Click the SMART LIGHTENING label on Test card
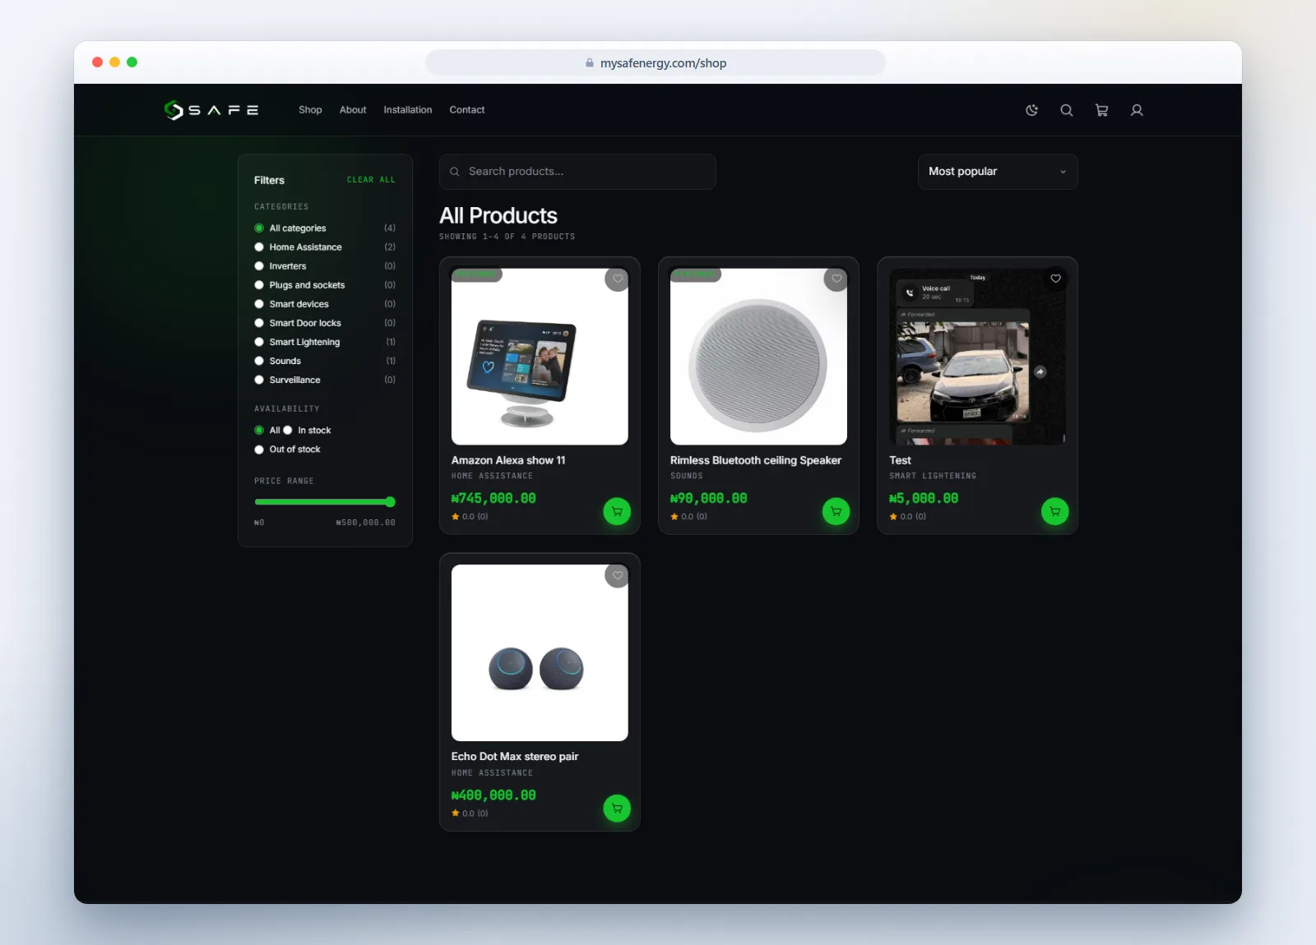Screen dimensions: 1316x945 (x=933, y=476)
